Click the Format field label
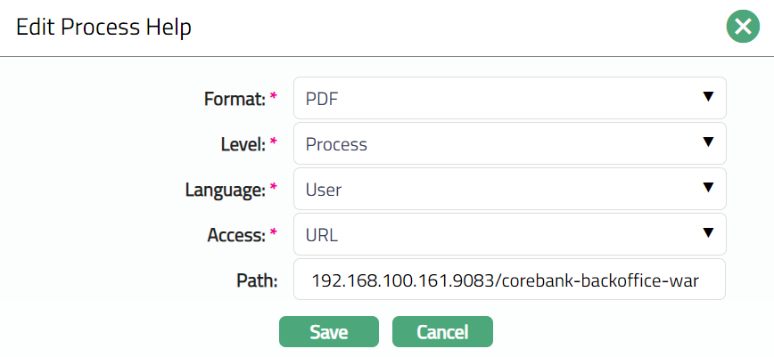This screenshot has height=357, width=774. pyautogui.click(x=235, y=99)
